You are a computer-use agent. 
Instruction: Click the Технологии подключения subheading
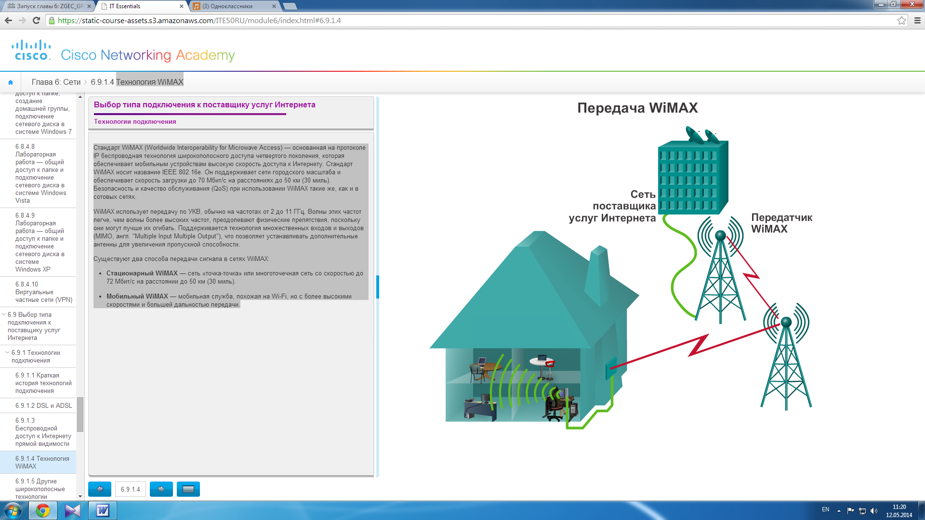(135, 121)
